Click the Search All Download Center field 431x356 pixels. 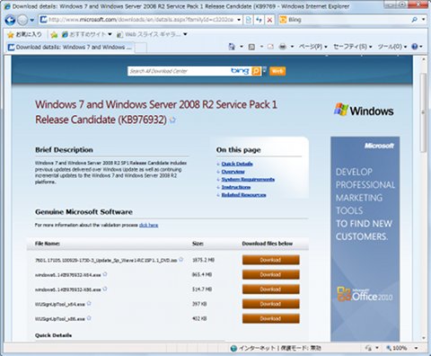[x=179, y=71]
